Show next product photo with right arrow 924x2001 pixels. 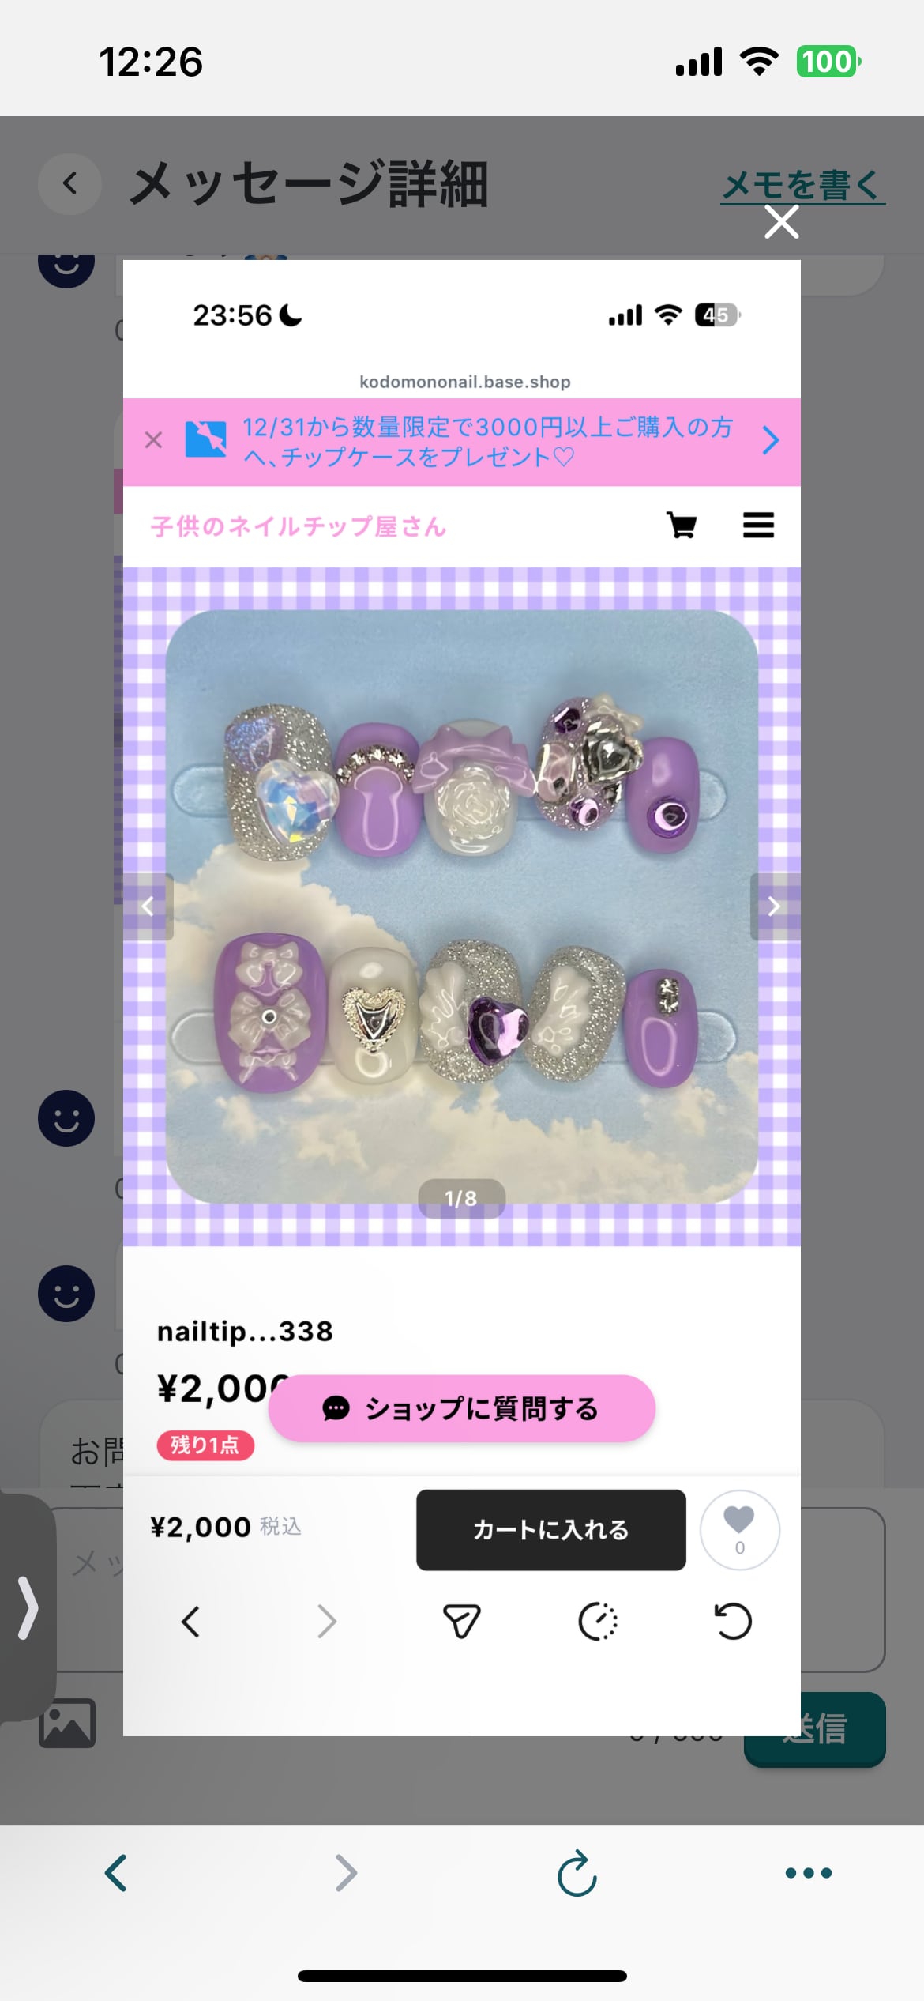774,906
